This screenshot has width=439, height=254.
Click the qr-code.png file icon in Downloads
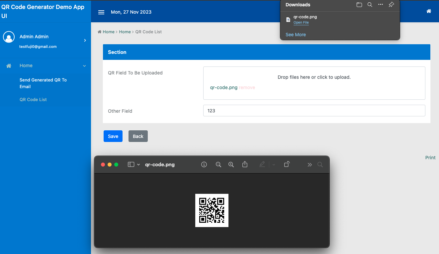288,20
